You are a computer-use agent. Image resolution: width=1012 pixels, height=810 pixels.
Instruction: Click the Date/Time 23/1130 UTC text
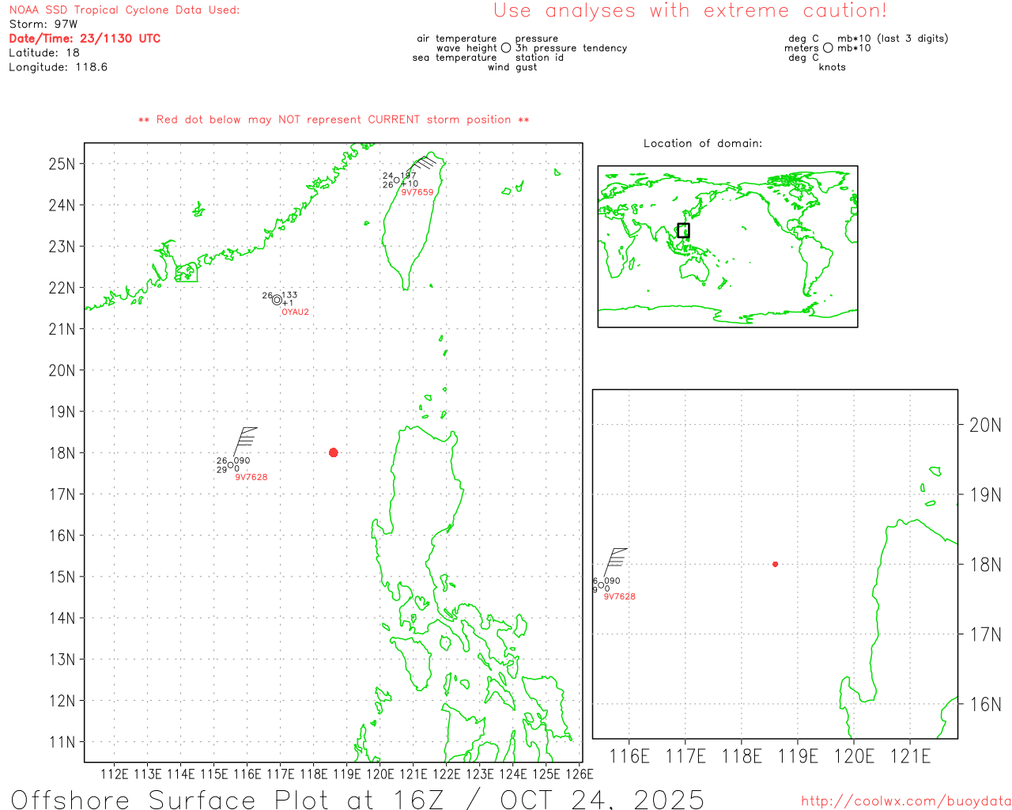pos(85,38)
